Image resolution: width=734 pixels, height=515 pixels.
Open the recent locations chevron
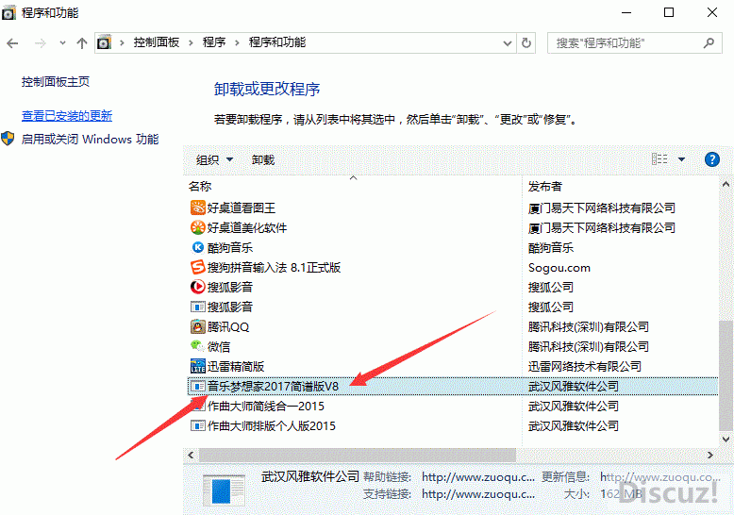62,43
